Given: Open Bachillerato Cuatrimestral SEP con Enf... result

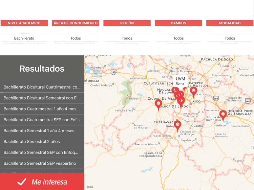Looking at the screenshot, I should [42, 120].
